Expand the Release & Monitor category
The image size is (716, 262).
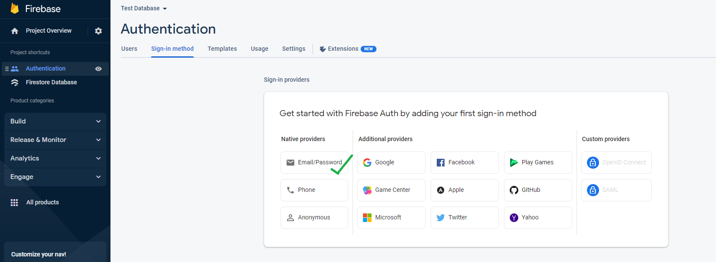[x=55, y=140]
